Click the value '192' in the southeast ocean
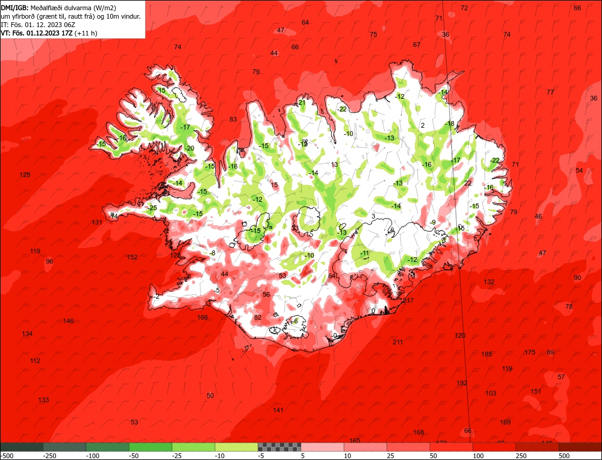 (462, 383)
